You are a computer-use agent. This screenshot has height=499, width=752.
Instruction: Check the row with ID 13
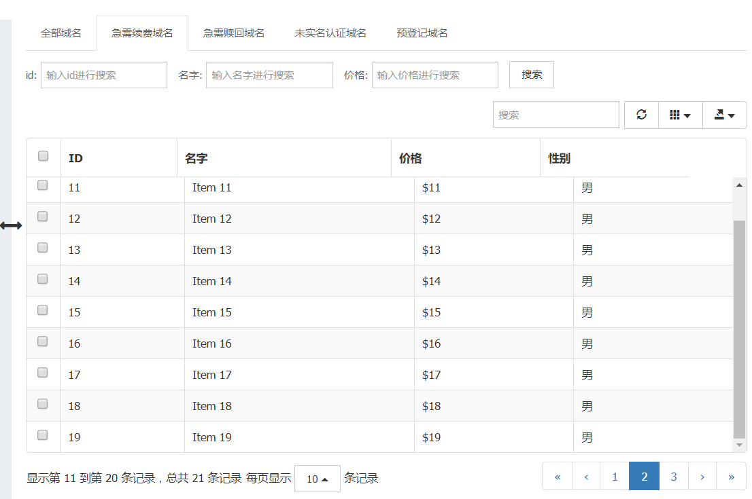pyautogui.click(x=43, y=248)
